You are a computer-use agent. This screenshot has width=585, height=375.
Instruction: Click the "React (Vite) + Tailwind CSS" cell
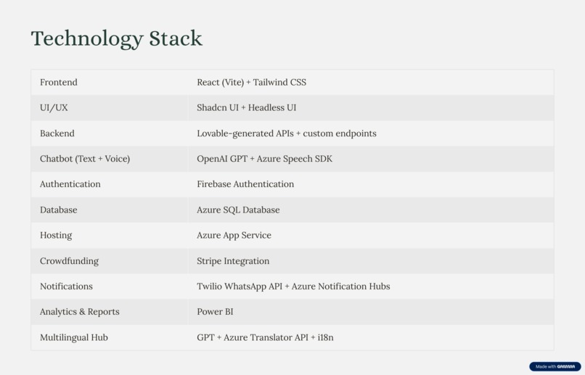point(251,82)
